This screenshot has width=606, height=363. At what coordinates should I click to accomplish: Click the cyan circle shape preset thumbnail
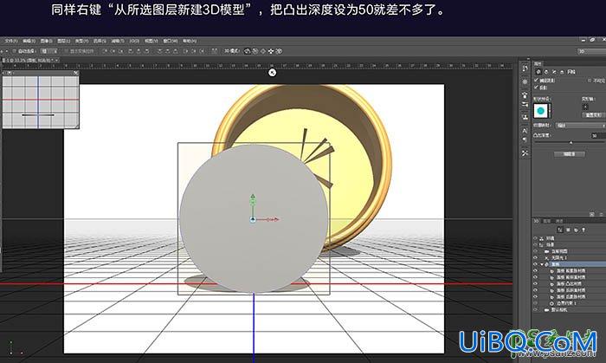541,111
